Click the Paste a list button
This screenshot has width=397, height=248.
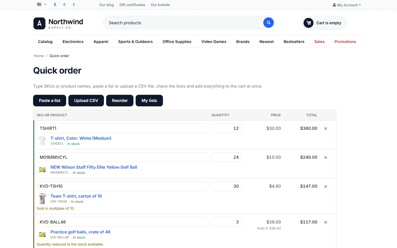coord(50,101)
